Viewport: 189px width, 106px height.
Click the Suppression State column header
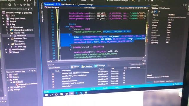134,67
